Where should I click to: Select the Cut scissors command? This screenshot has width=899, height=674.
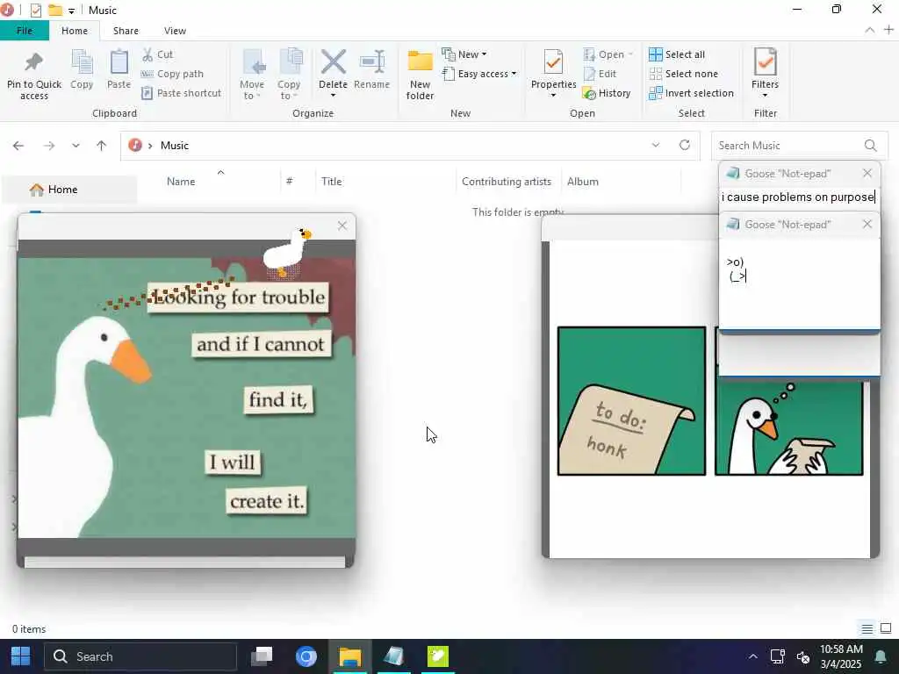point(157,54)
